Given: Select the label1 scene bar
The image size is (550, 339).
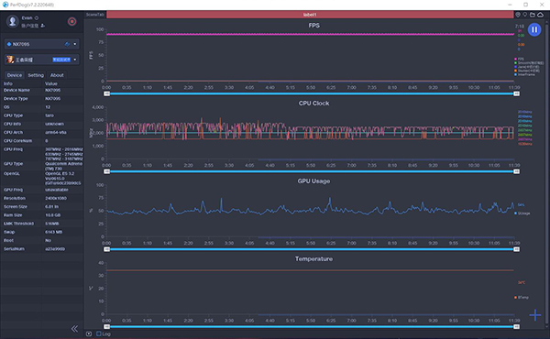Looking at the screenshot, I should [310, 15].
